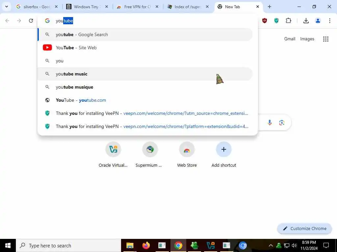This screenshot has width=337, height=252.
Task: Show hidden system tray icons
Action: [271, 245]
